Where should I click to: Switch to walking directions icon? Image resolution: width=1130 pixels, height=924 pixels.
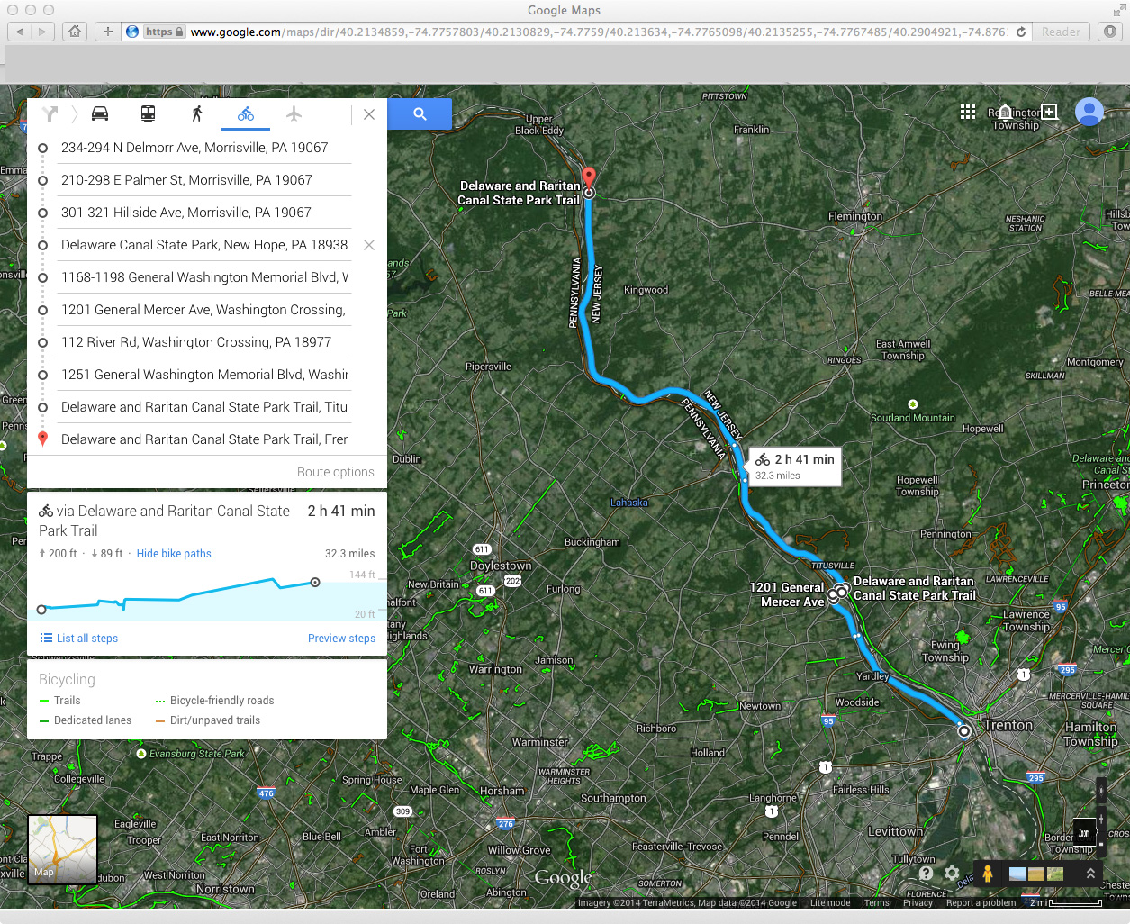(x=196, y=113)
